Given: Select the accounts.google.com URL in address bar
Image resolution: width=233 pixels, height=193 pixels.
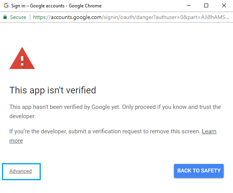Looking at the screenshot, I should coord(76,17).
